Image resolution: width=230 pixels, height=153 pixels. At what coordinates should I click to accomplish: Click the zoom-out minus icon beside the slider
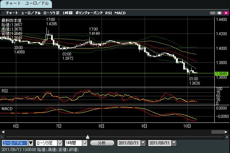click(2, 137)
